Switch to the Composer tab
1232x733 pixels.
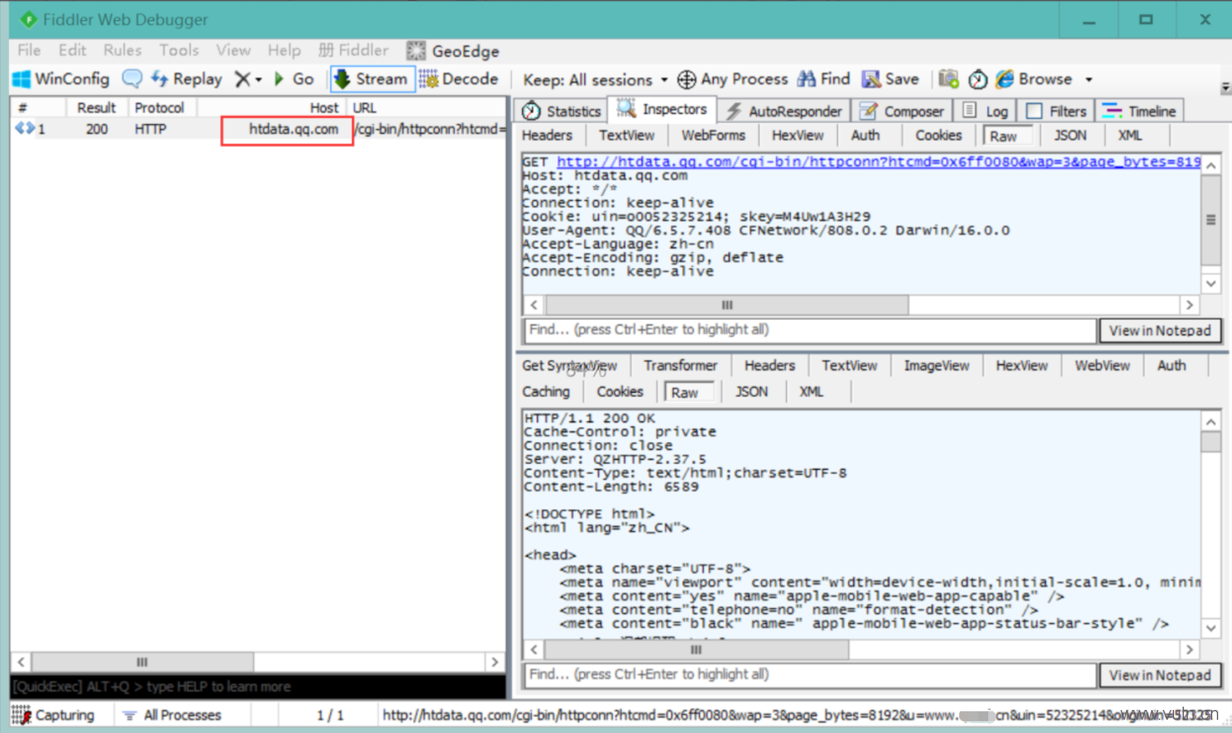(x=902, y=111)
